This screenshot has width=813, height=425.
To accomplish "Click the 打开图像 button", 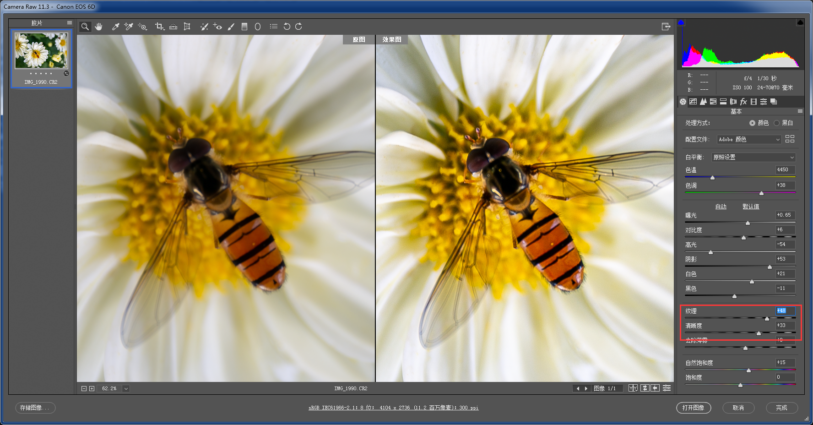I will click(693, 408).
